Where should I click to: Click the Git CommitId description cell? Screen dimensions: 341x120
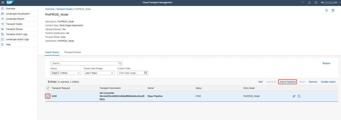(x=122, y=96)
